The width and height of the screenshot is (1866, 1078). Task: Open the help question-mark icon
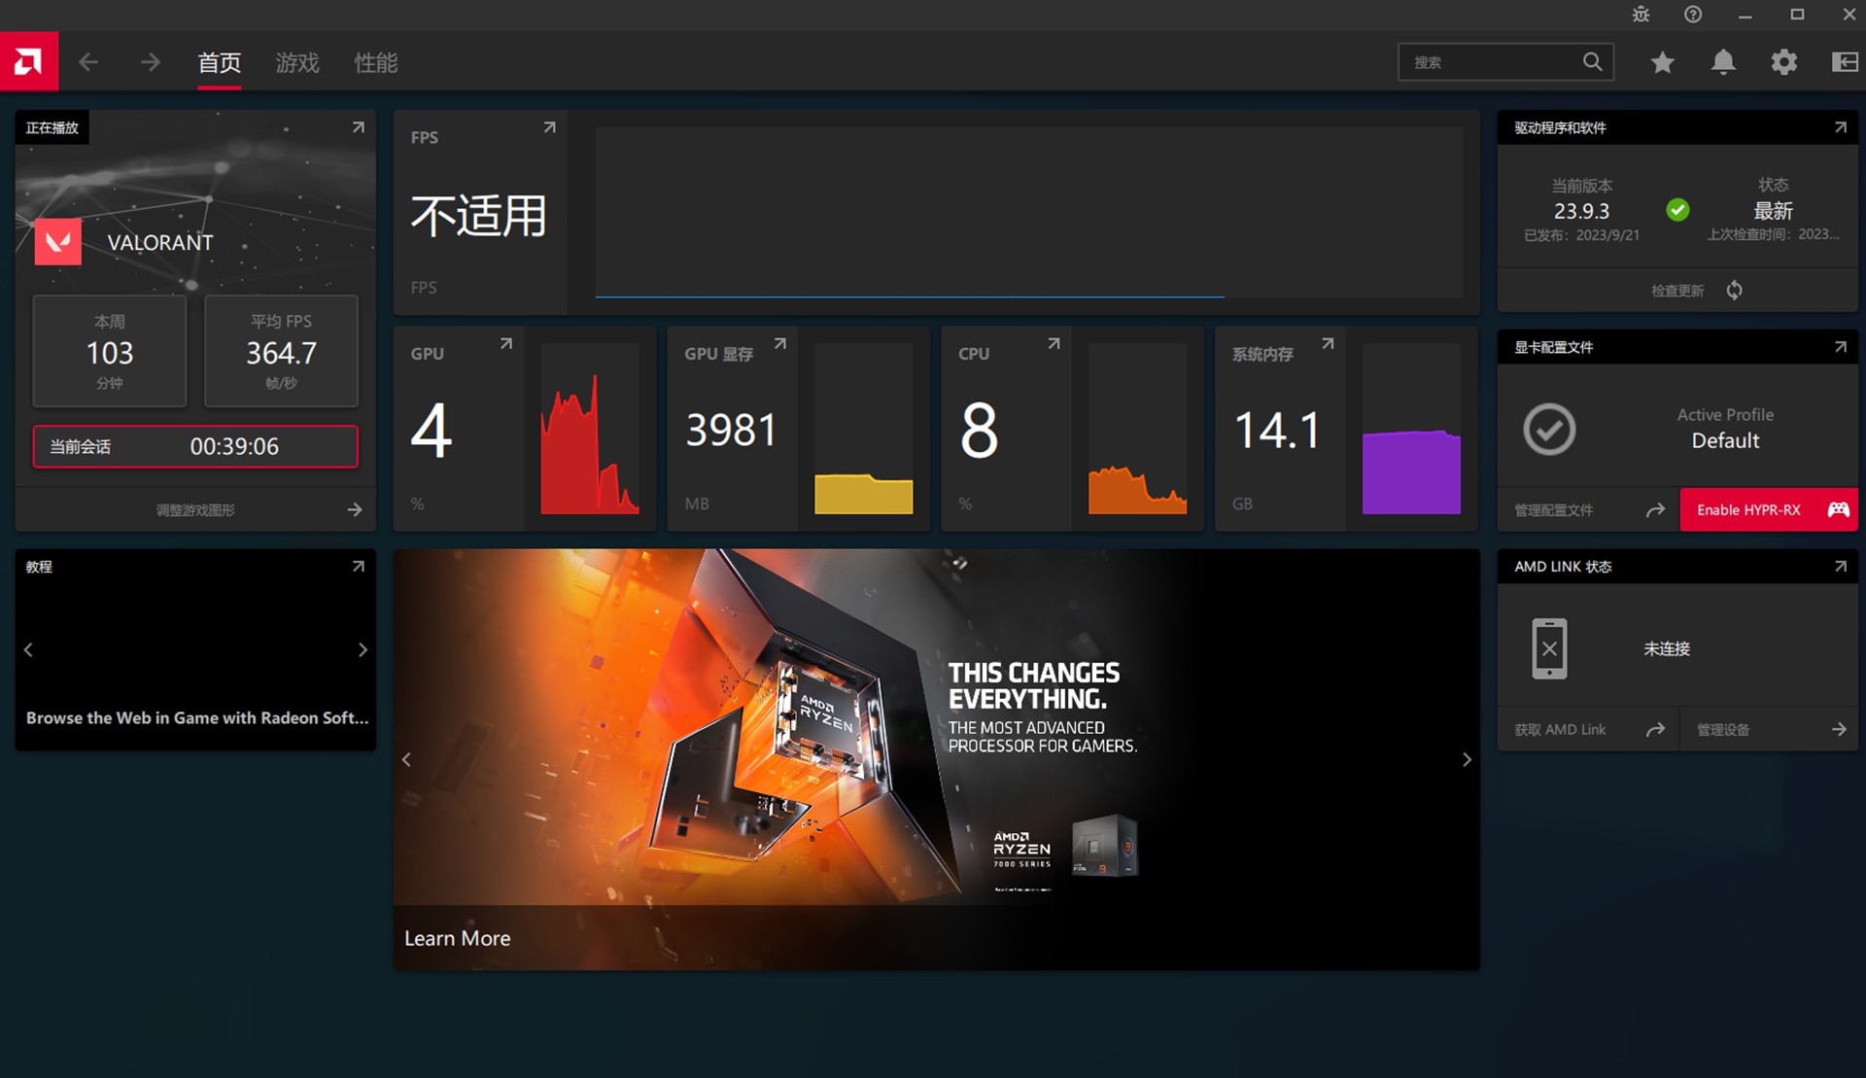[x=1693, y=15]
